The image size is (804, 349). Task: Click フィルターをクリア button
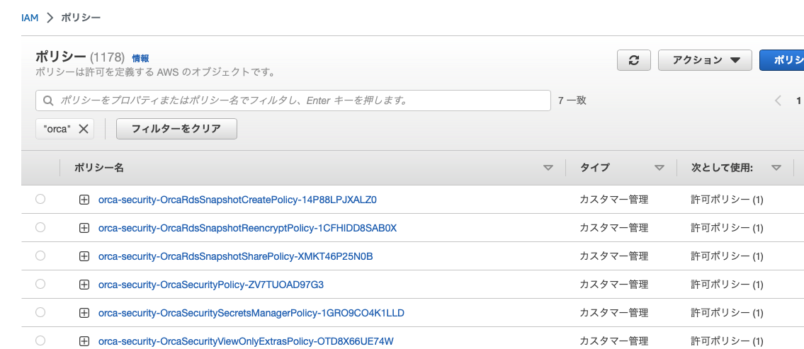point(176,129)
